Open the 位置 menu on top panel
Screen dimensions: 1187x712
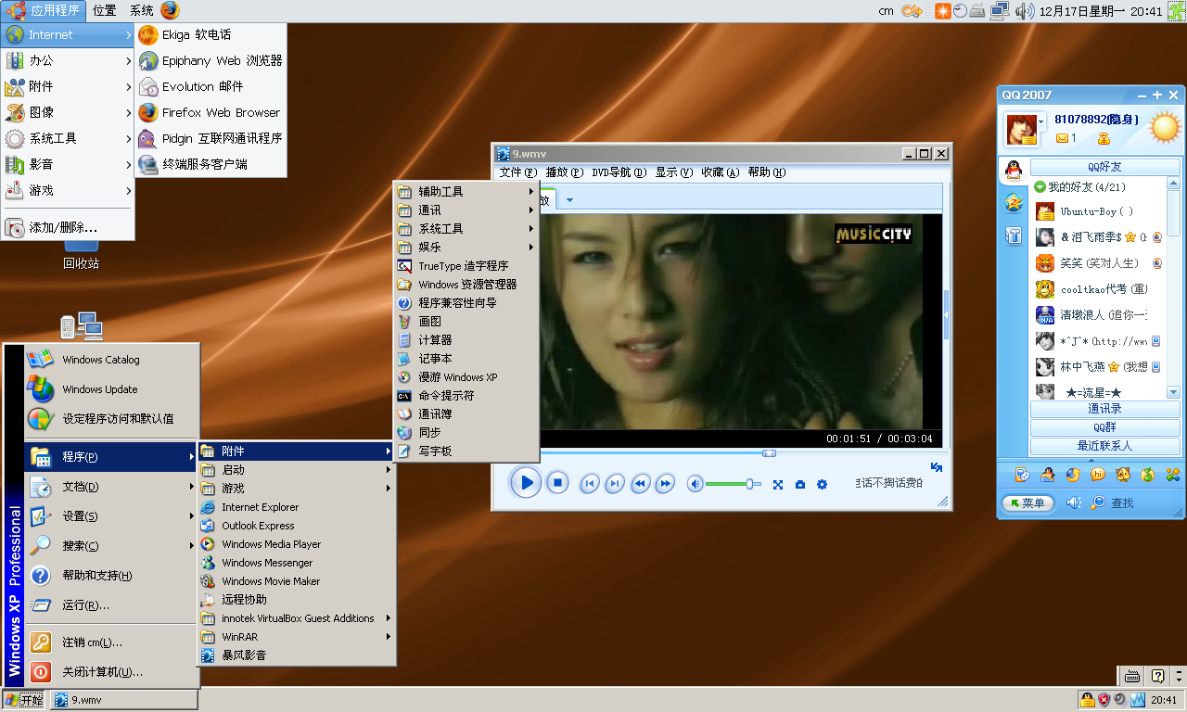coord(105,10)
